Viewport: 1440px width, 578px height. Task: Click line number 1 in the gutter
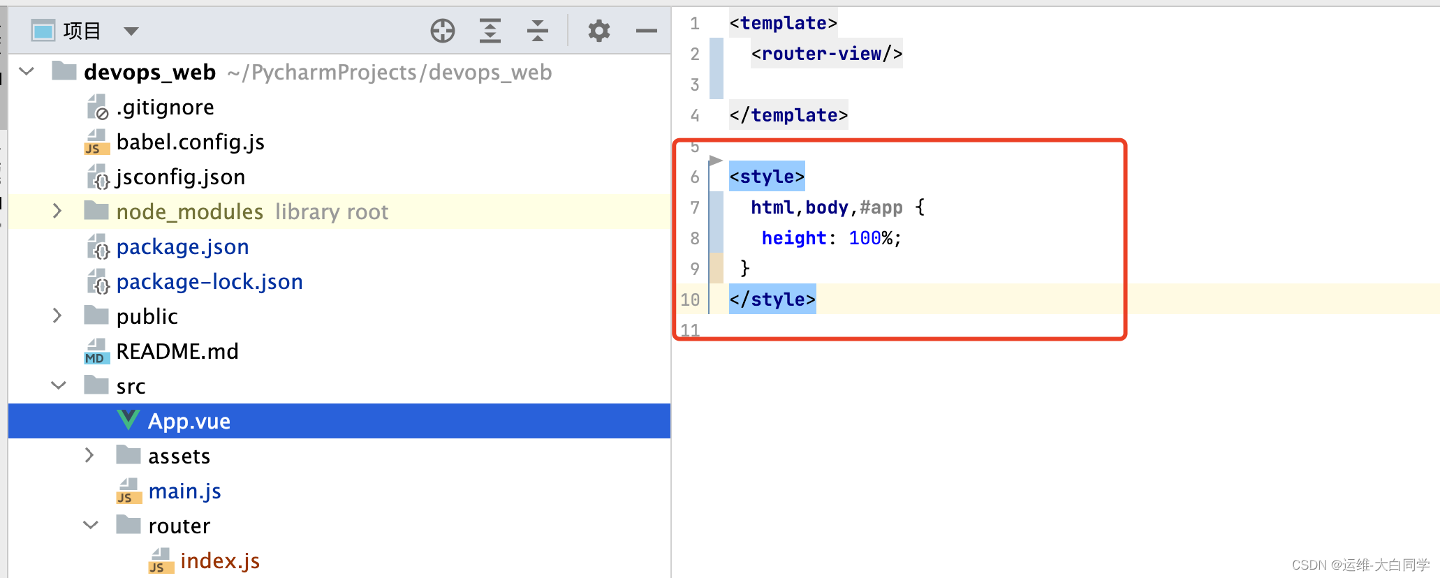tap(695, 23)
